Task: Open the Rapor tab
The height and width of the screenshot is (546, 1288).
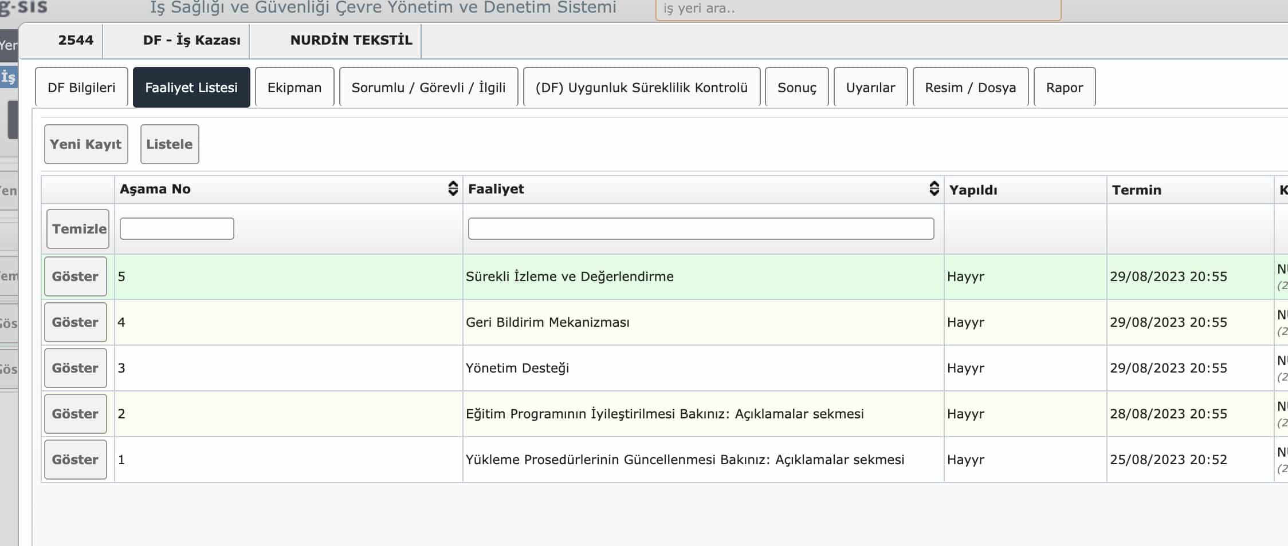Action: [x=1064, y=88]
